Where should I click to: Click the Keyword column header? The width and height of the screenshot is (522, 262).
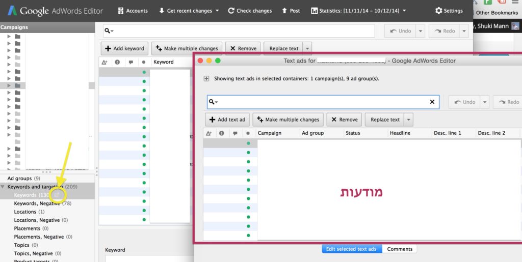pos(164,62)
